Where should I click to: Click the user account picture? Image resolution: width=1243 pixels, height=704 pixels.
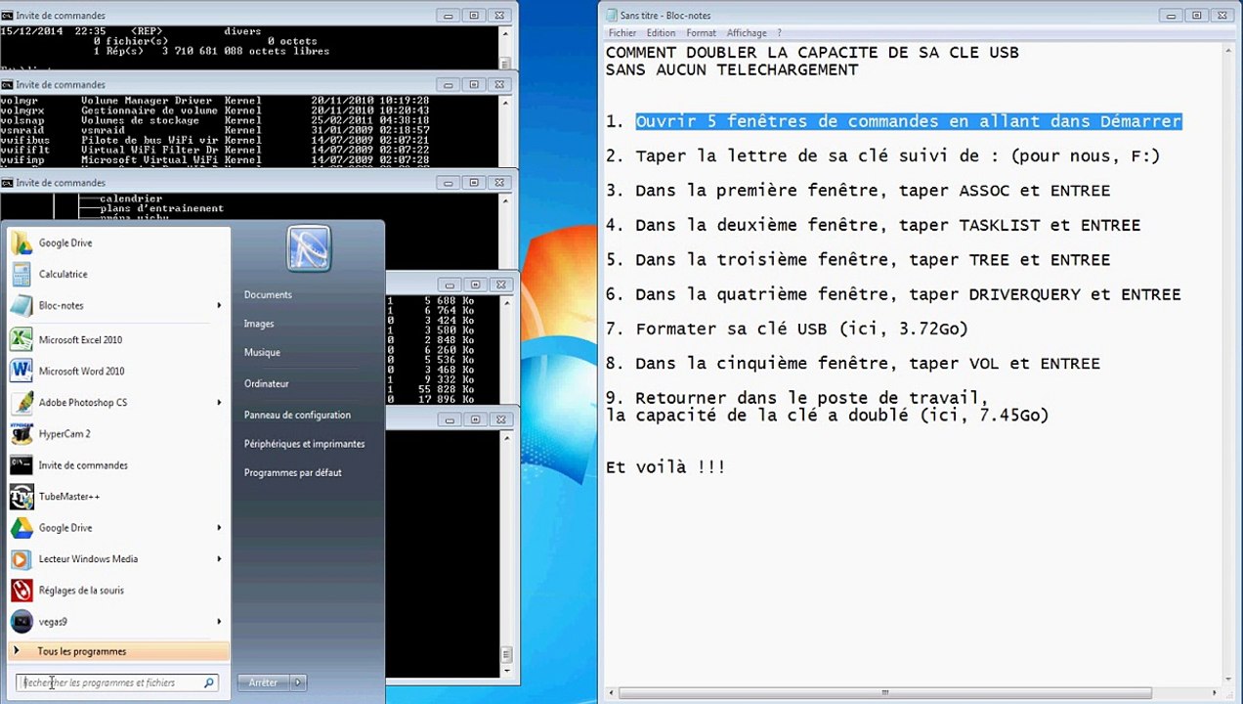coord(309,249)
